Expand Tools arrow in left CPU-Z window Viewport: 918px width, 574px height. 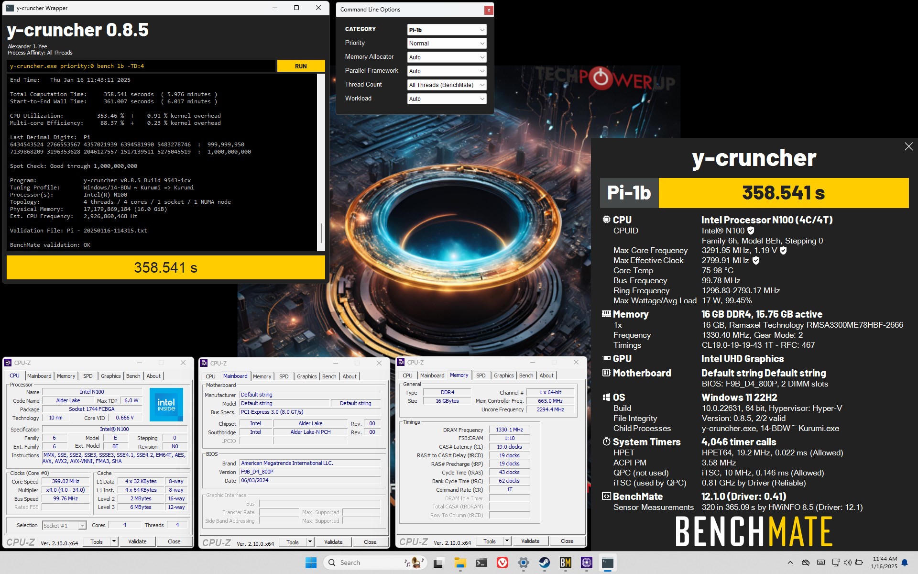click(114, 542)
